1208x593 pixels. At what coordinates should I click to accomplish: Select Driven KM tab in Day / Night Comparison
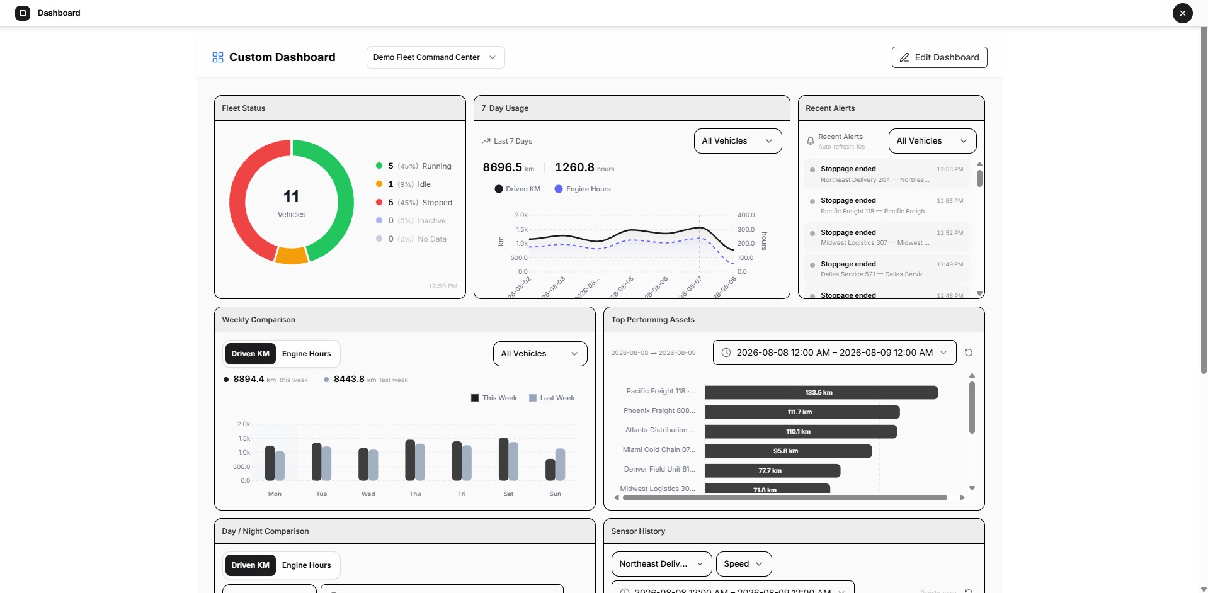click(x=250, y=565)
